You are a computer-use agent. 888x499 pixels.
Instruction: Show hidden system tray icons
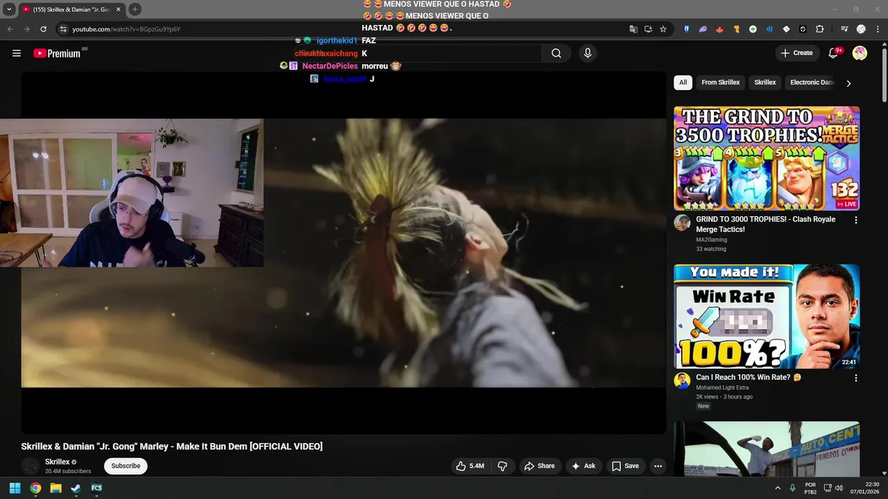[778, 488]
